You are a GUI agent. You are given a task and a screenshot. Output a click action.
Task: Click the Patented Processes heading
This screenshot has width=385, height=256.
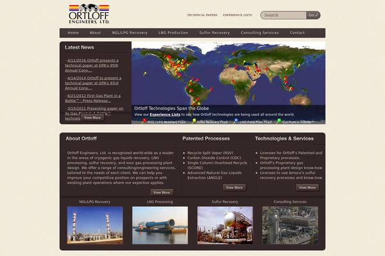[206, 139]
